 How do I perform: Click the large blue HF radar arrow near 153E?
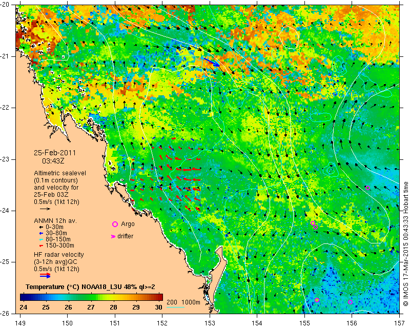[x=212, y=62]
